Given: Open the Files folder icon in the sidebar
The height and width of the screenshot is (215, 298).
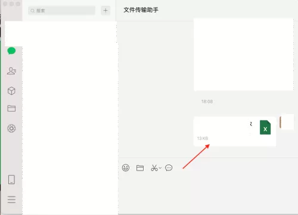Looking at the screenshot, I should (x=11, y=108).
